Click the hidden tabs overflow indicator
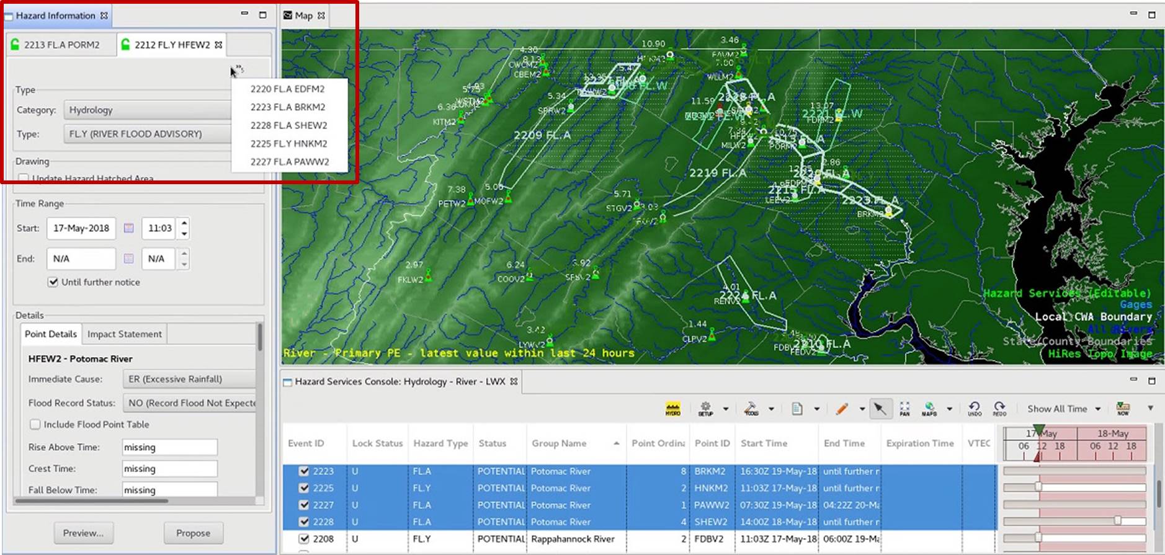 239,69
